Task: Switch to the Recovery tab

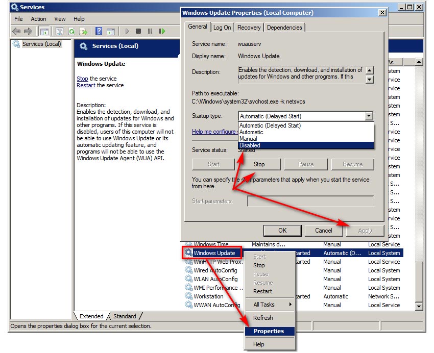Action: coord(249,28)
